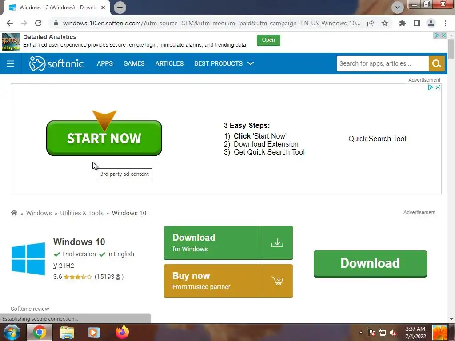Close the Quick Search Tool ad
The height and width of the screenshot is (341, 455).
438,87
